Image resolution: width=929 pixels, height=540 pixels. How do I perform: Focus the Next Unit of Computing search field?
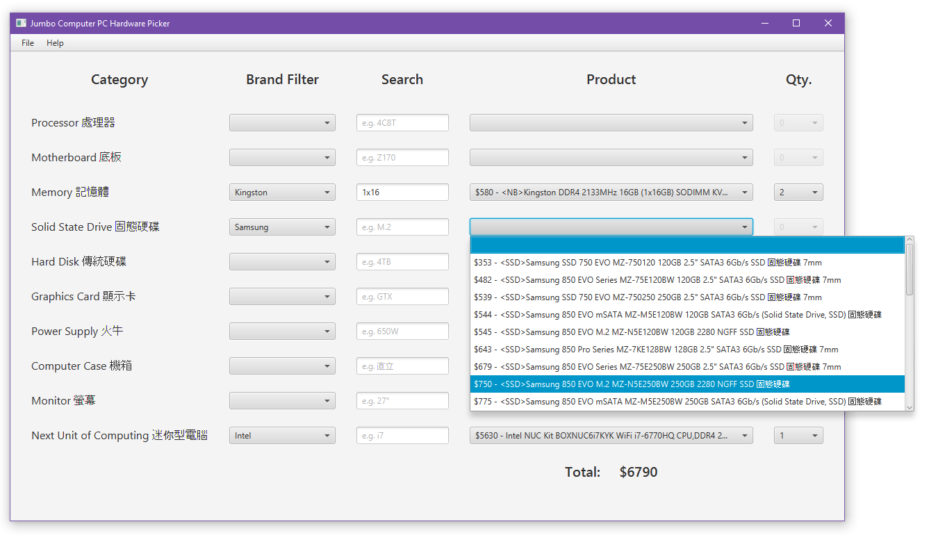[402, 436]
